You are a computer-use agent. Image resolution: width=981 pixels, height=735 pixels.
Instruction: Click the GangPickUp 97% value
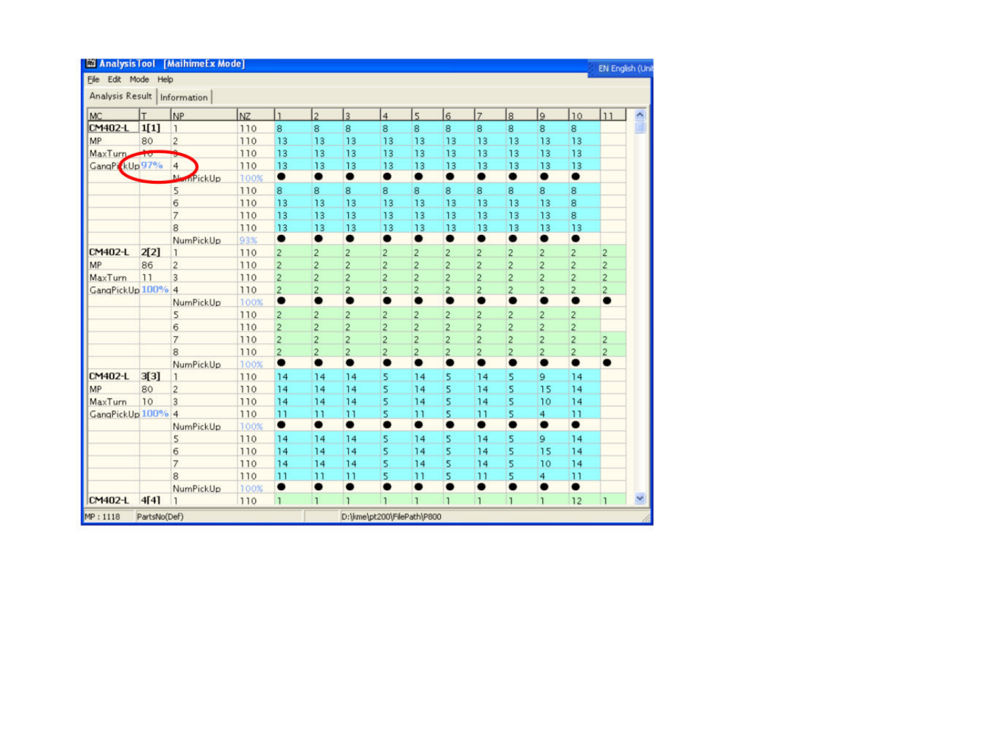tap(152, 165)
